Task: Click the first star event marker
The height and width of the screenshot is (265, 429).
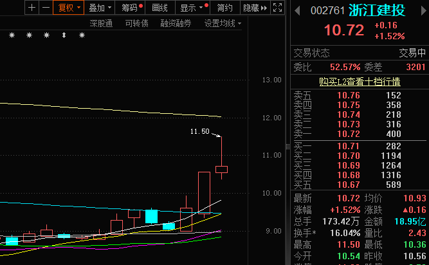Action: (12, 35)
